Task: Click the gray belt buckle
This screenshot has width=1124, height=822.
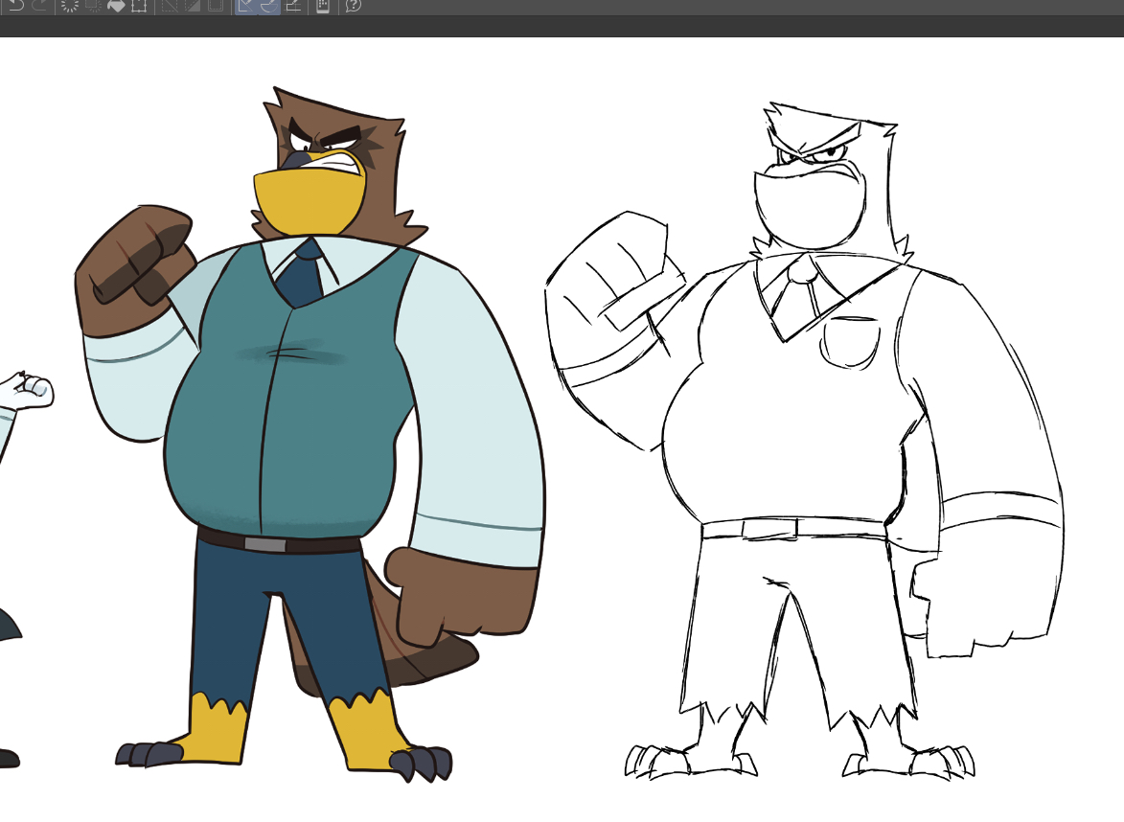Action: 264,544
